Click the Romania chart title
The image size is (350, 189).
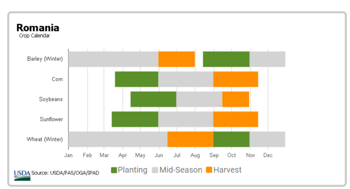click(38, 28)
